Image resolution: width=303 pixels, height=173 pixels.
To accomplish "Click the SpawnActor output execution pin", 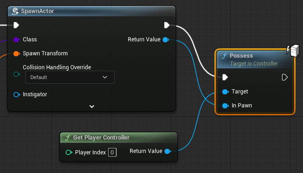I will coord(167,25).
